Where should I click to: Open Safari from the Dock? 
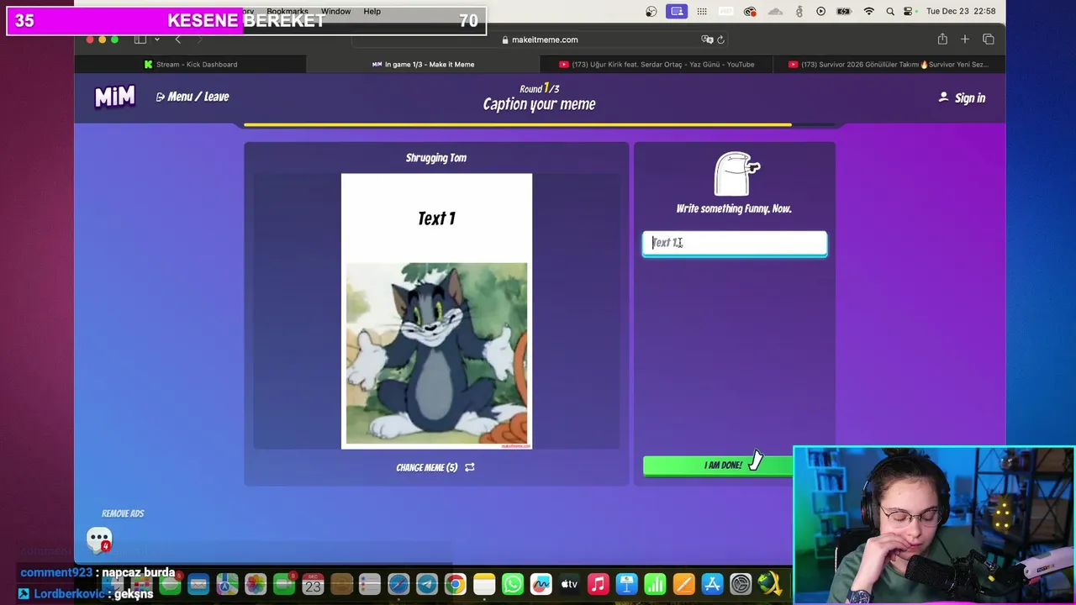click(x=398, y=584)
